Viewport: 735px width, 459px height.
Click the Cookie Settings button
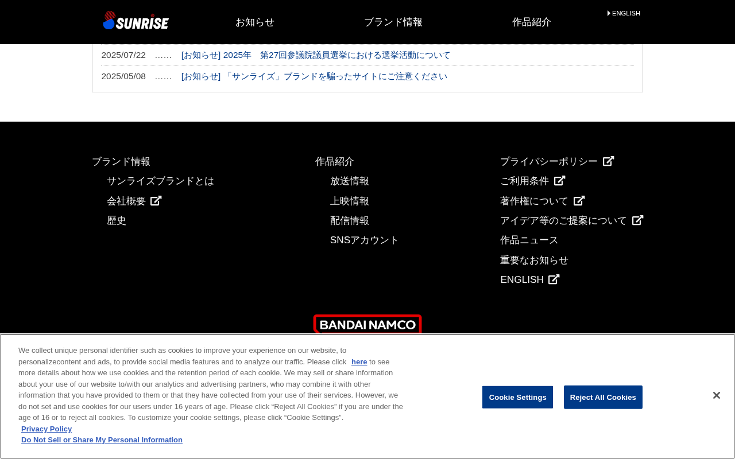pyautogui.click(x=517, y=397)
